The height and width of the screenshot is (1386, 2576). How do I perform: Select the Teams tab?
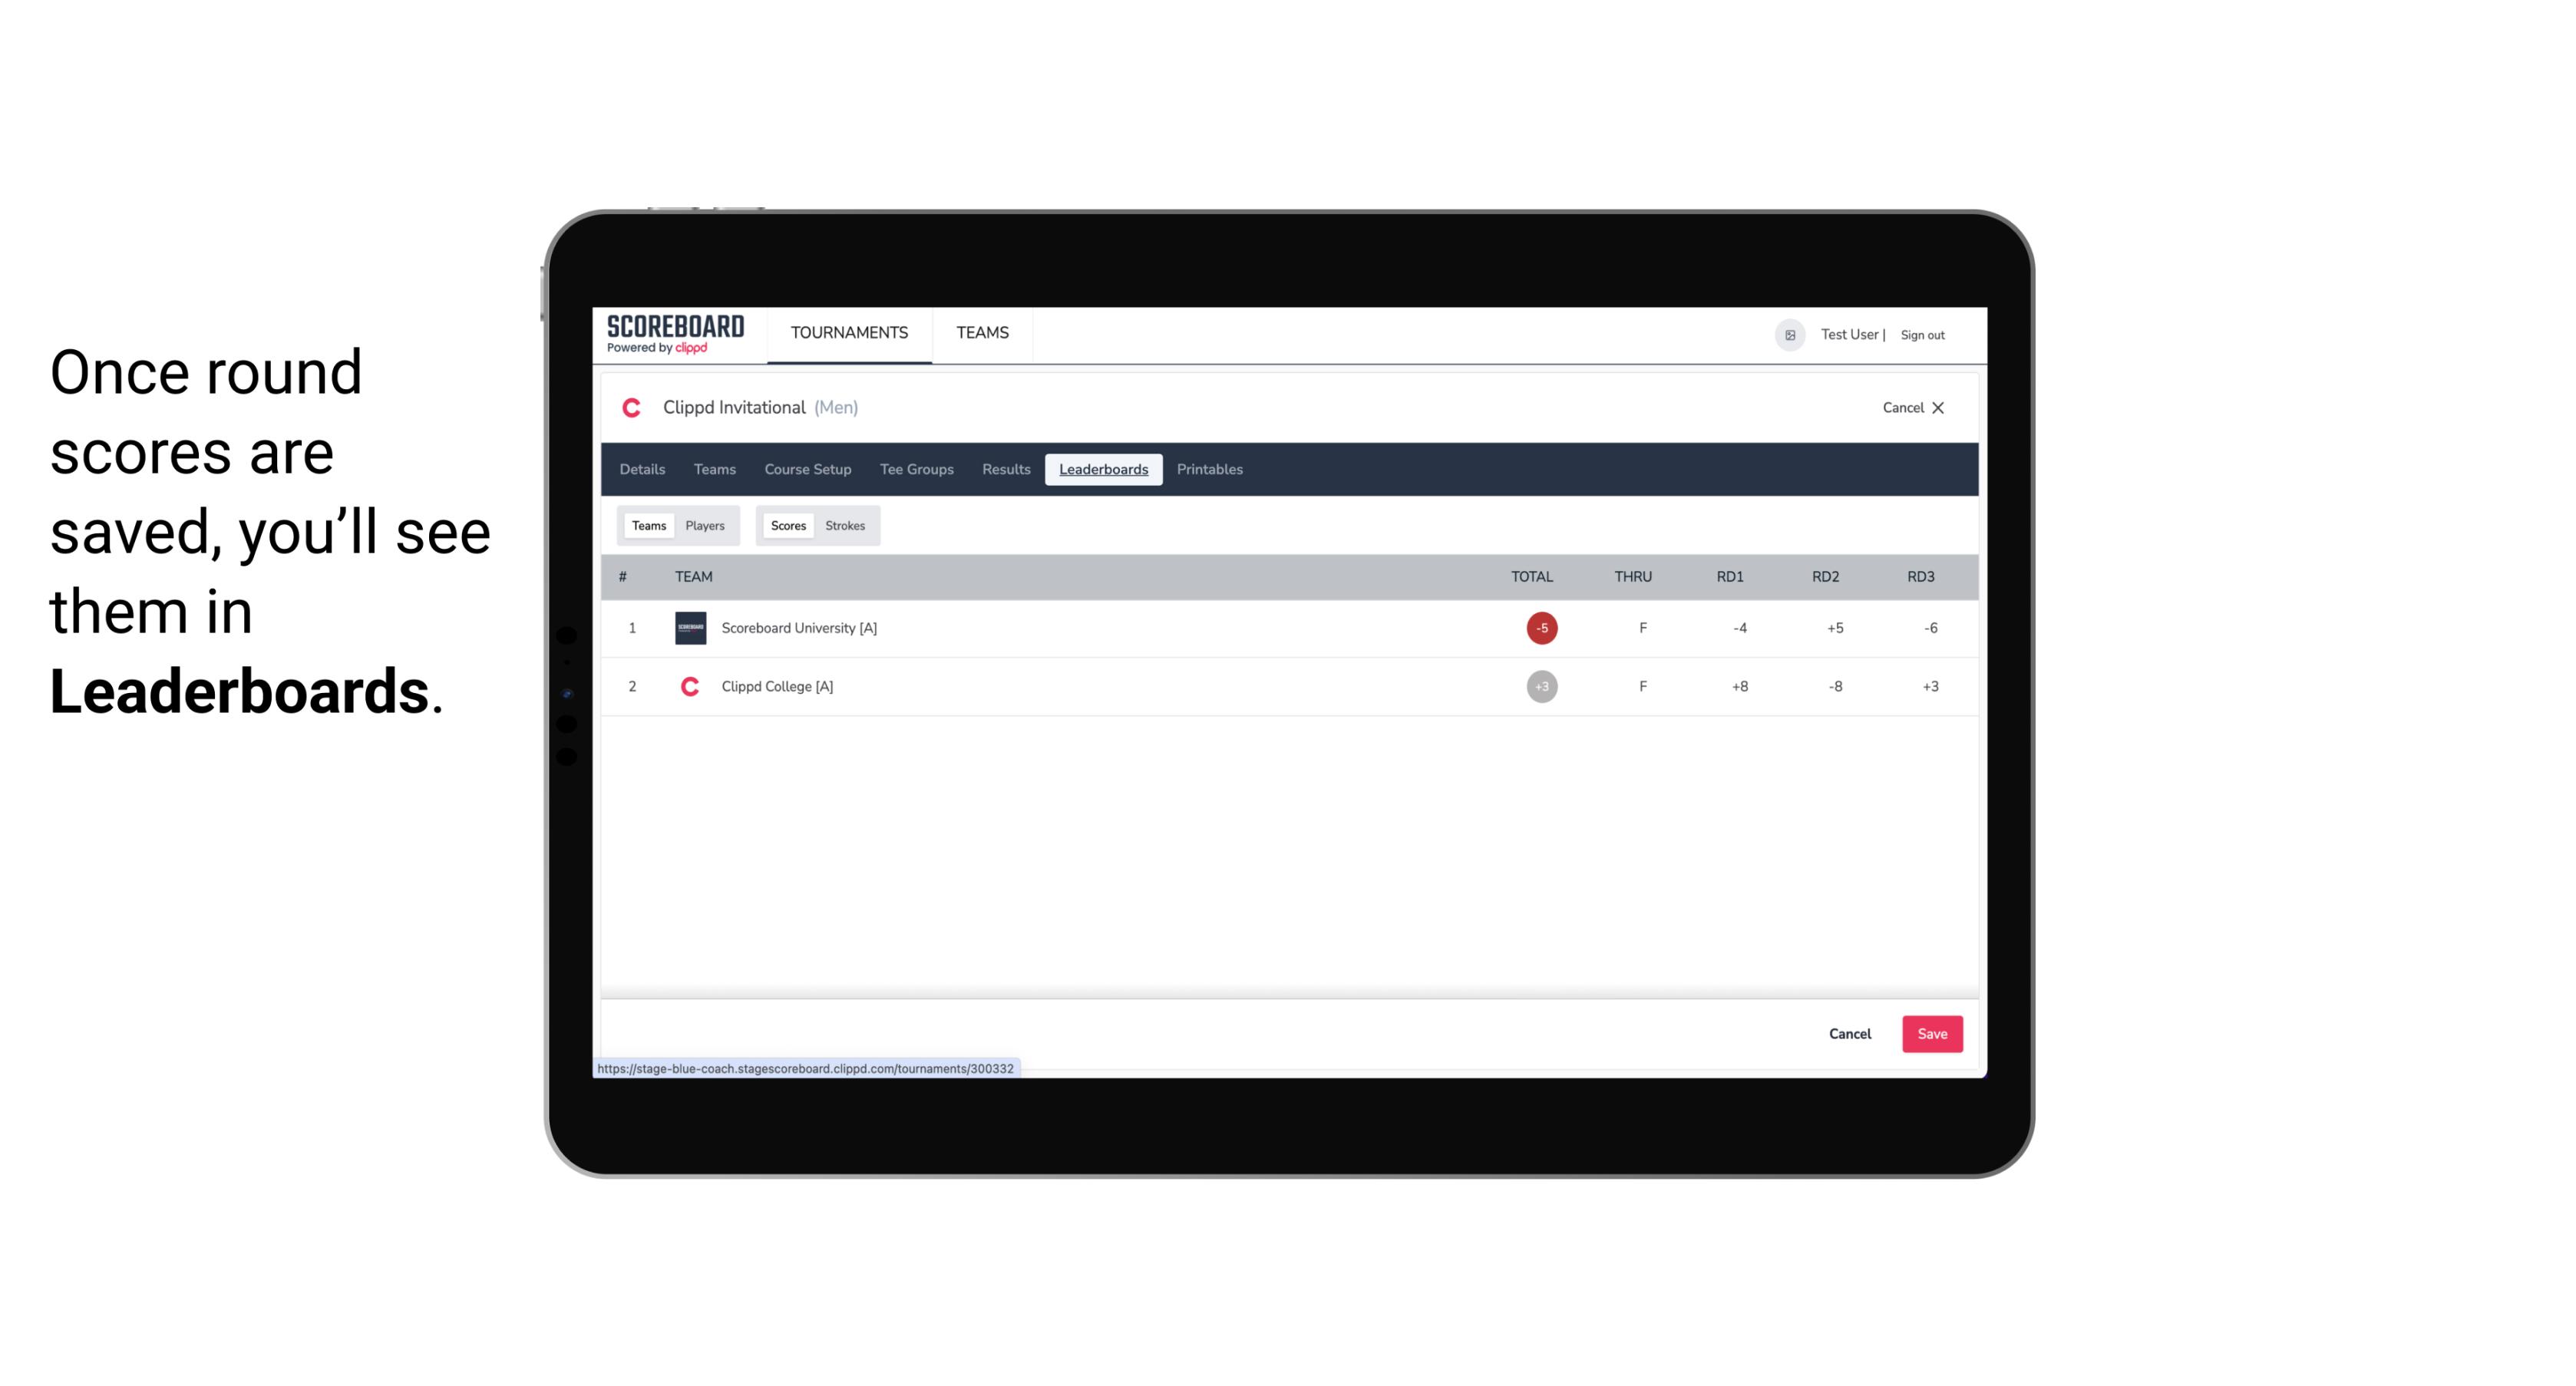(647, 524)
